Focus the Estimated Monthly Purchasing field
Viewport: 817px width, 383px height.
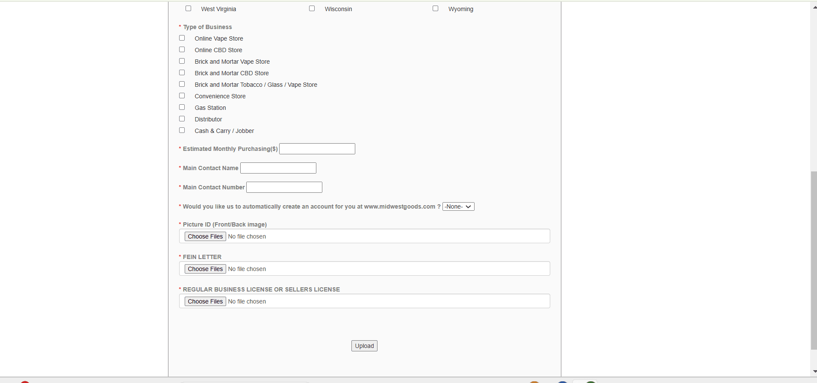(317, 149)
